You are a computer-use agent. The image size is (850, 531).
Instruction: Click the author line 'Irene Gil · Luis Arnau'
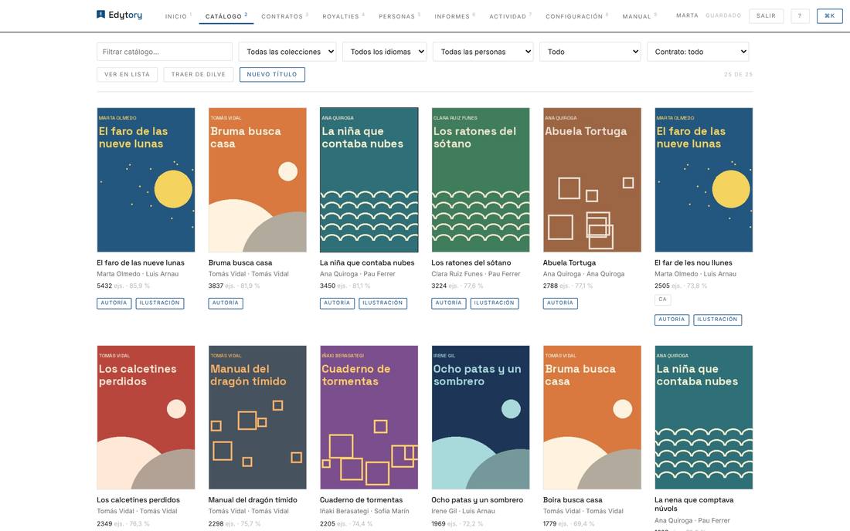click(463, 511)
